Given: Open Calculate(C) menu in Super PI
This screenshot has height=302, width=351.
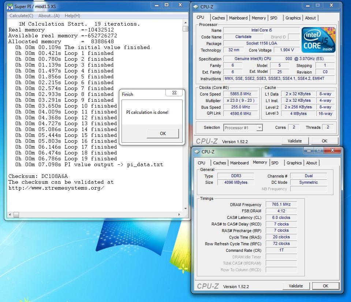Looking at the screenshot, I should 21,16.
